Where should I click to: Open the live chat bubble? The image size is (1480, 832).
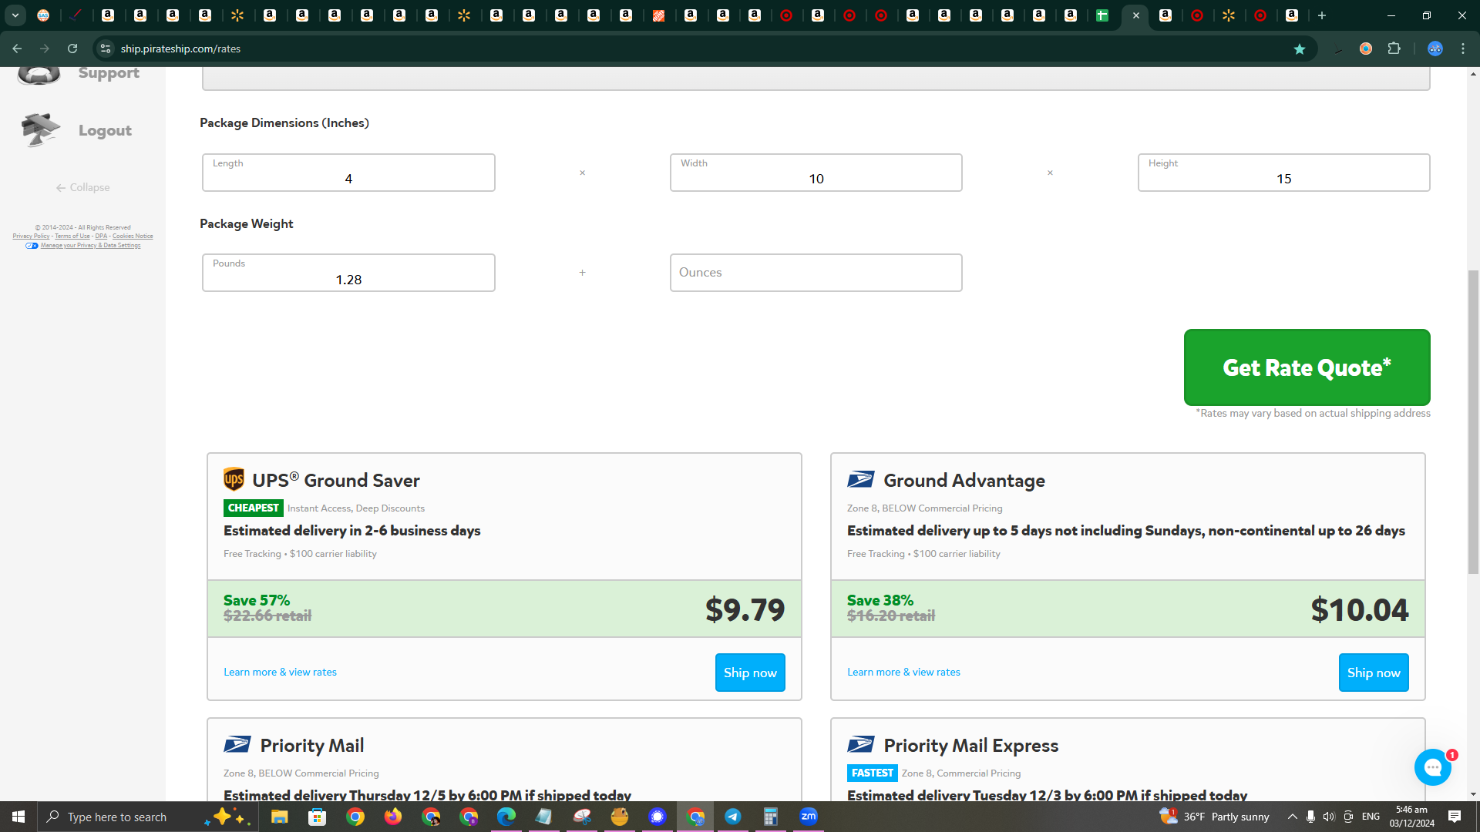click(1433, 767)
